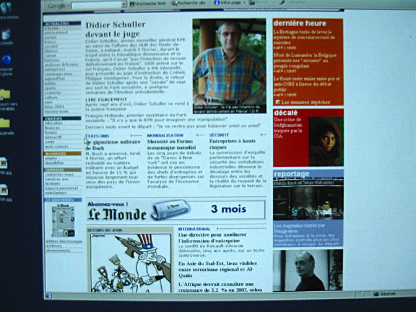Viewport: 416px width, 312px height.
Task: Open 'contactez-nous' under Services
Action: click(x=59, y=174)
